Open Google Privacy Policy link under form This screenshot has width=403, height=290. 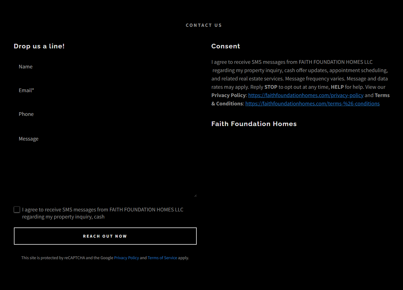(127, 258)
